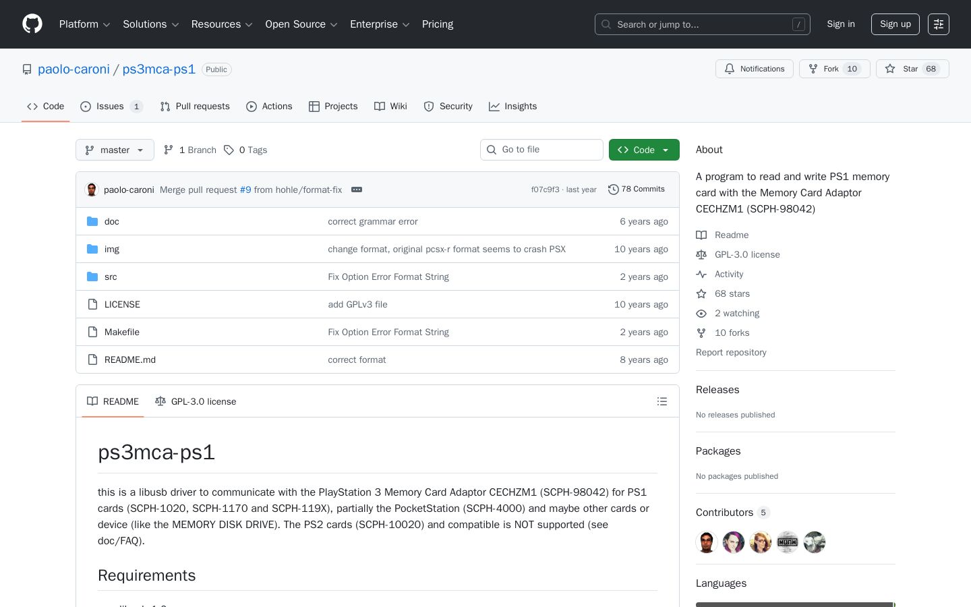Open the Wiki tab

[x=390, y=107]
